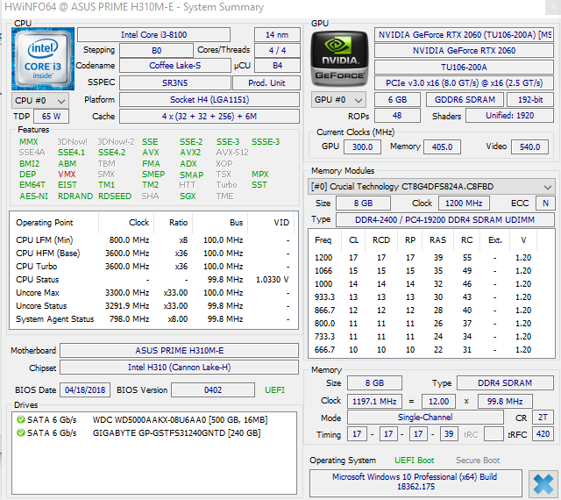Click Socket H4 (LGA1151) platform field
Viewport: 561px width, 500px height.
pos(209,100)
